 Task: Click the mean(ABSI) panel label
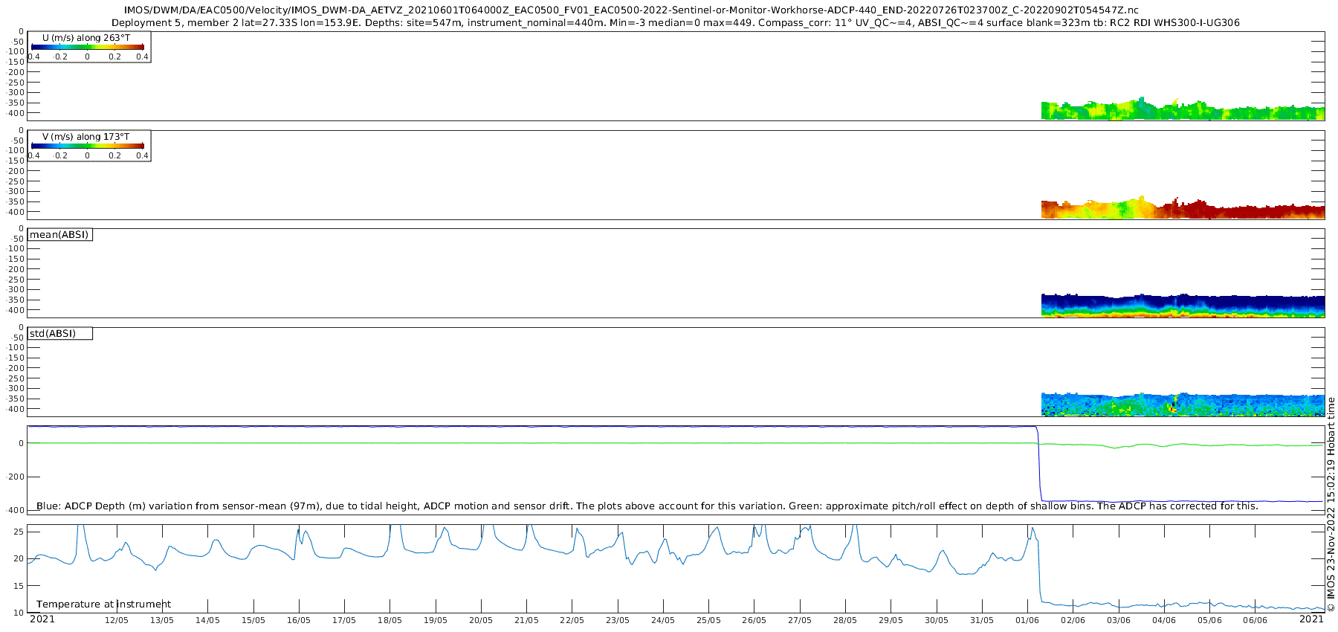(x=59, y=235)
